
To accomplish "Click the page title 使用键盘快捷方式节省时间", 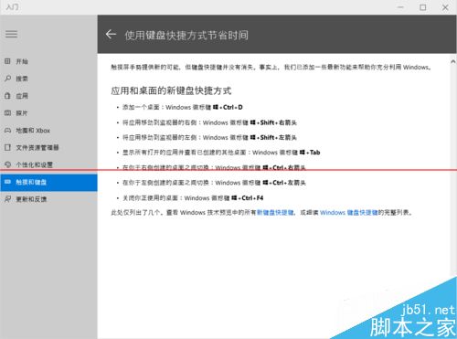I will point(186,35).
